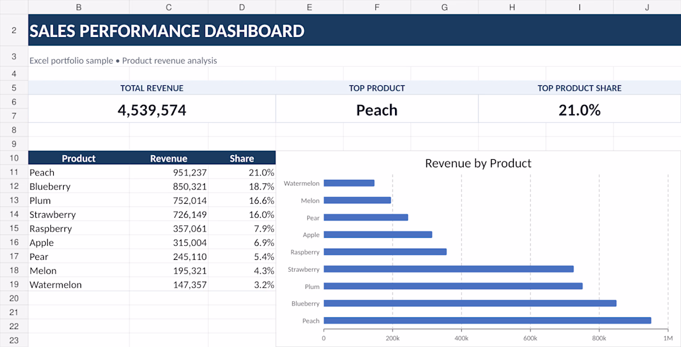Viewport: 681px width, 347px height.
Task: Click the 951,237 revenue cell
Action: point(168,172)
